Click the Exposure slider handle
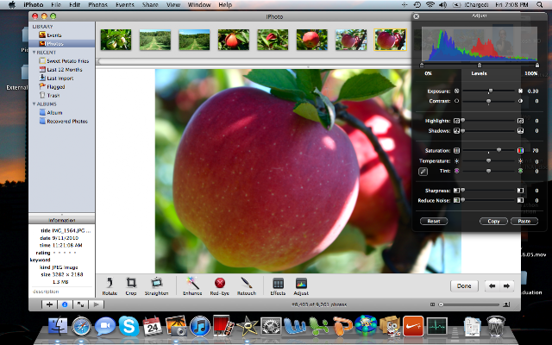Screen dimensions: 552x345 (491, 91)
